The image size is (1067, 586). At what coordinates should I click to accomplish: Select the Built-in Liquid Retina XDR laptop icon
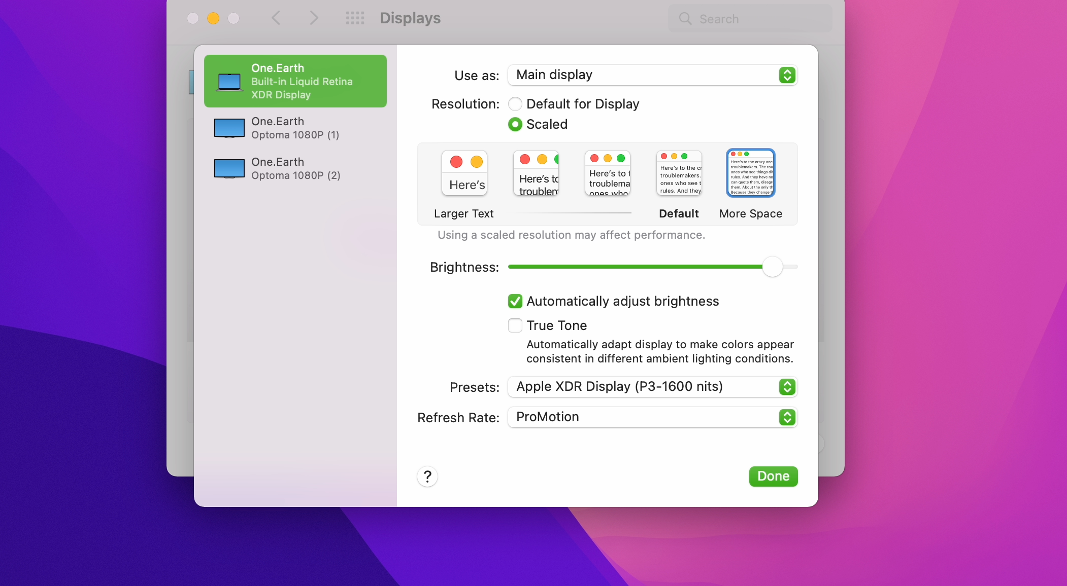[229, 82]
